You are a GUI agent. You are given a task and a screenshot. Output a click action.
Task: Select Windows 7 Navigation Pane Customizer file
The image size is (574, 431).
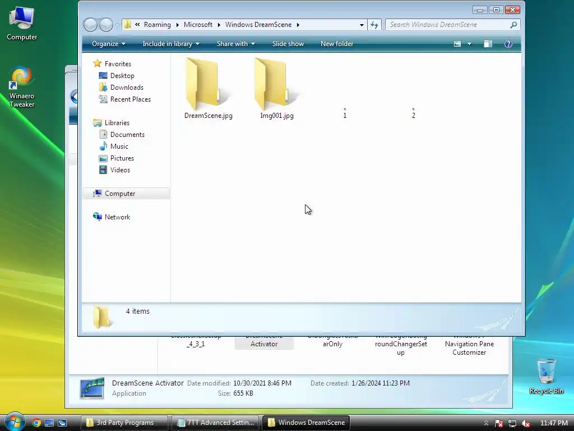[x=469, y=346]
